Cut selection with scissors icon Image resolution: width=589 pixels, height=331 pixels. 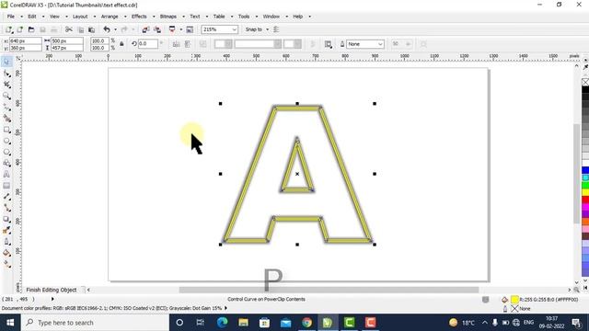coord(69,29)
